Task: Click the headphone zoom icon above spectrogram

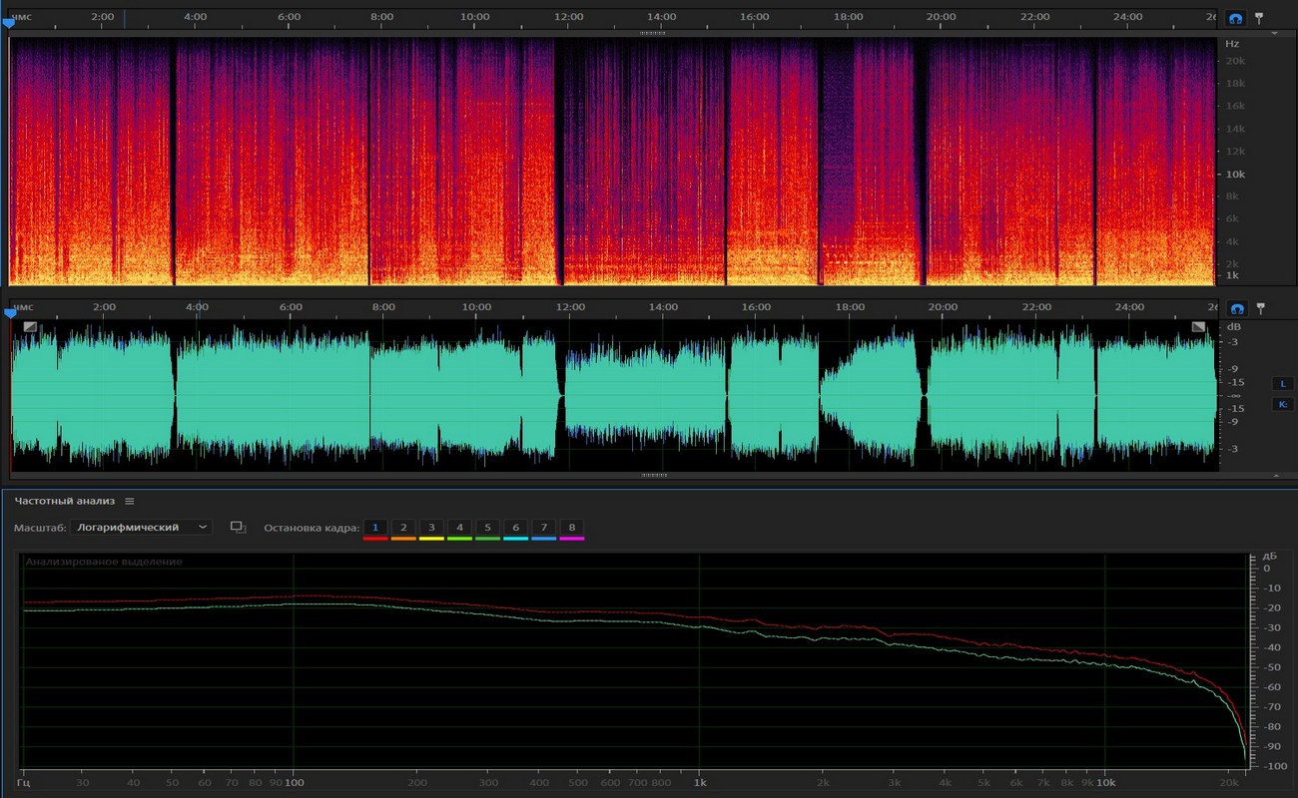Action: [1236, 18]
